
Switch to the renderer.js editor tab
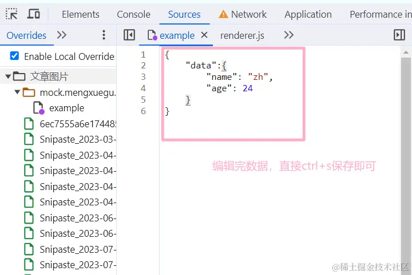(x=242, y=35)
